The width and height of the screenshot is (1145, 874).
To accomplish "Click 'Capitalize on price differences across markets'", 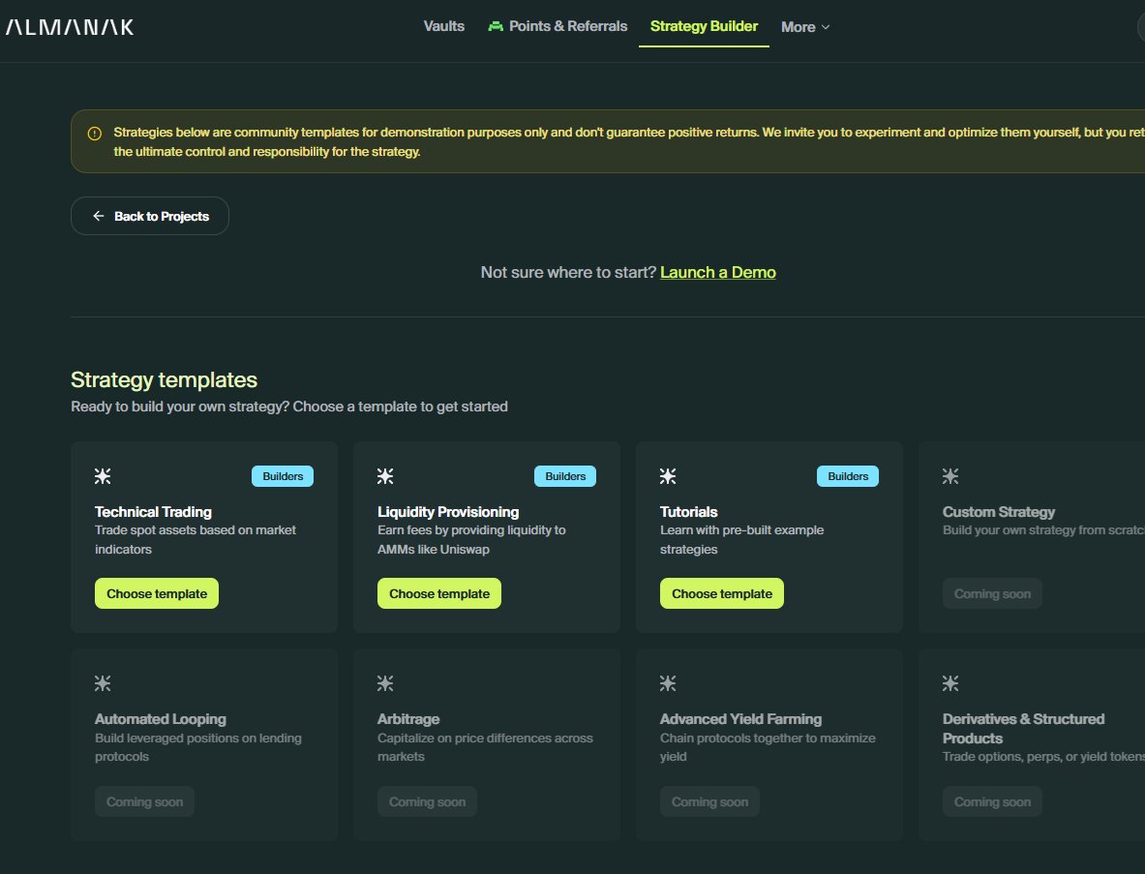I will (x=485, y=747).
